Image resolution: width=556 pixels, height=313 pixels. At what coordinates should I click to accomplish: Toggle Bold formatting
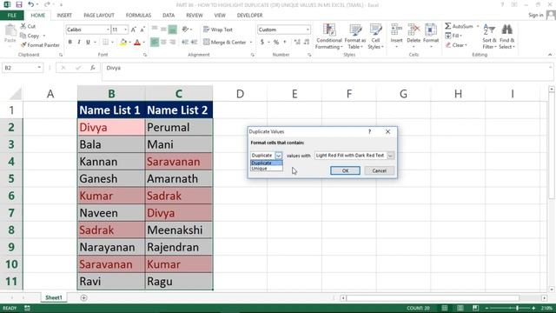pyautogui.click(x=69, y=42)
